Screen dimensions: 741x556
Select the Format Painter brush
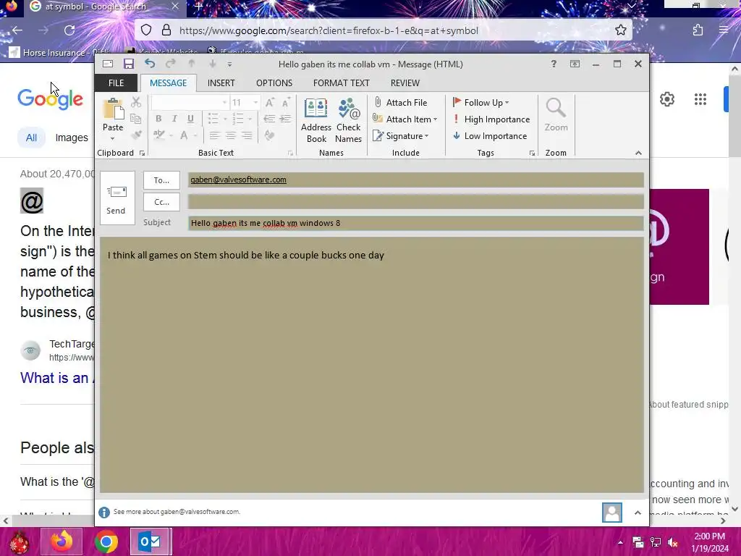pos(136,135)
